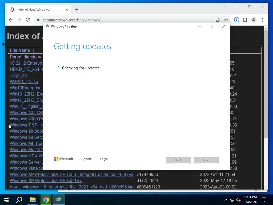
Task: Click the date 2023-Aug-23 00:02
Action: tap(218, 187)
